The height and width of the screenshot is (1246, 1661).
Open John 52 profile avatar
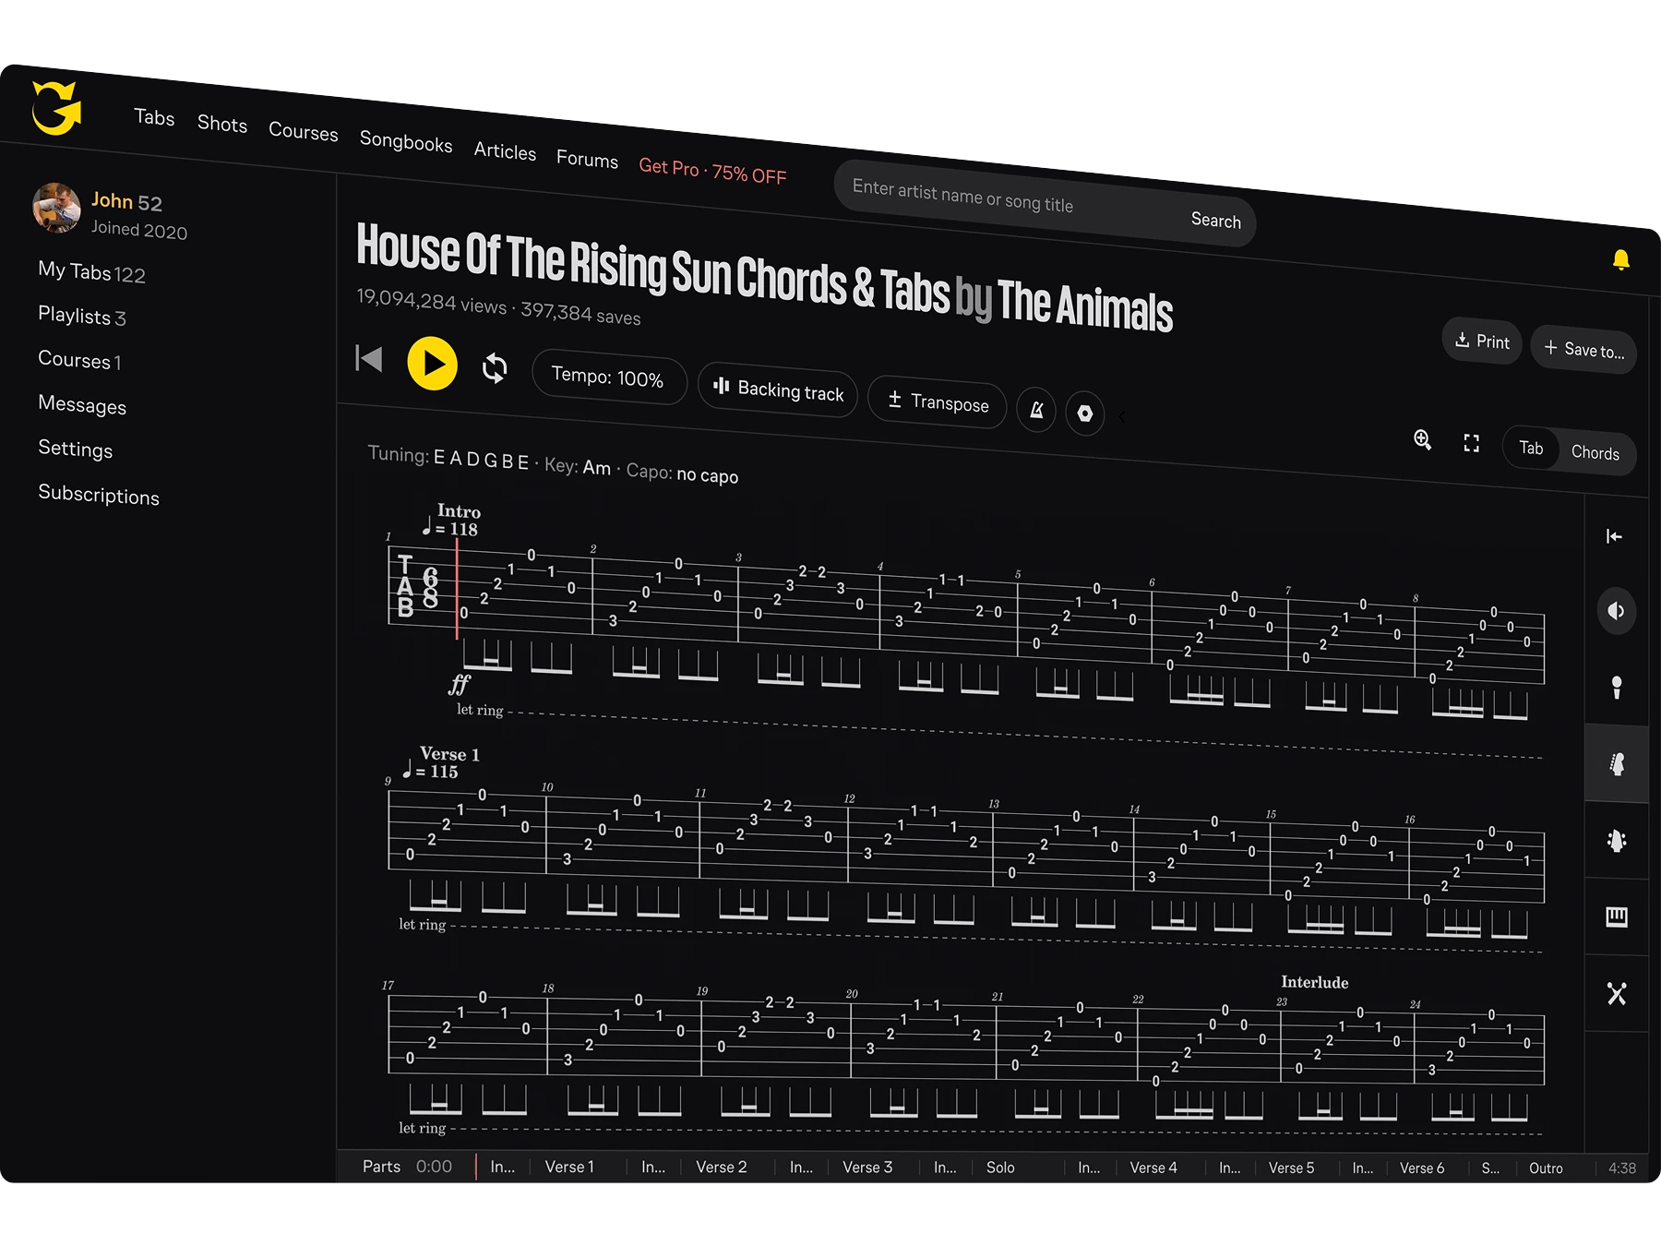point(56,208)
